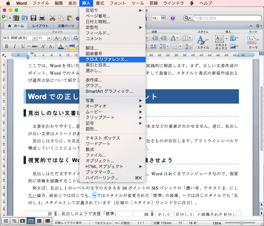Toggle Italic formatting
This screenshot has width=264, height=226.
click(15, 46)
